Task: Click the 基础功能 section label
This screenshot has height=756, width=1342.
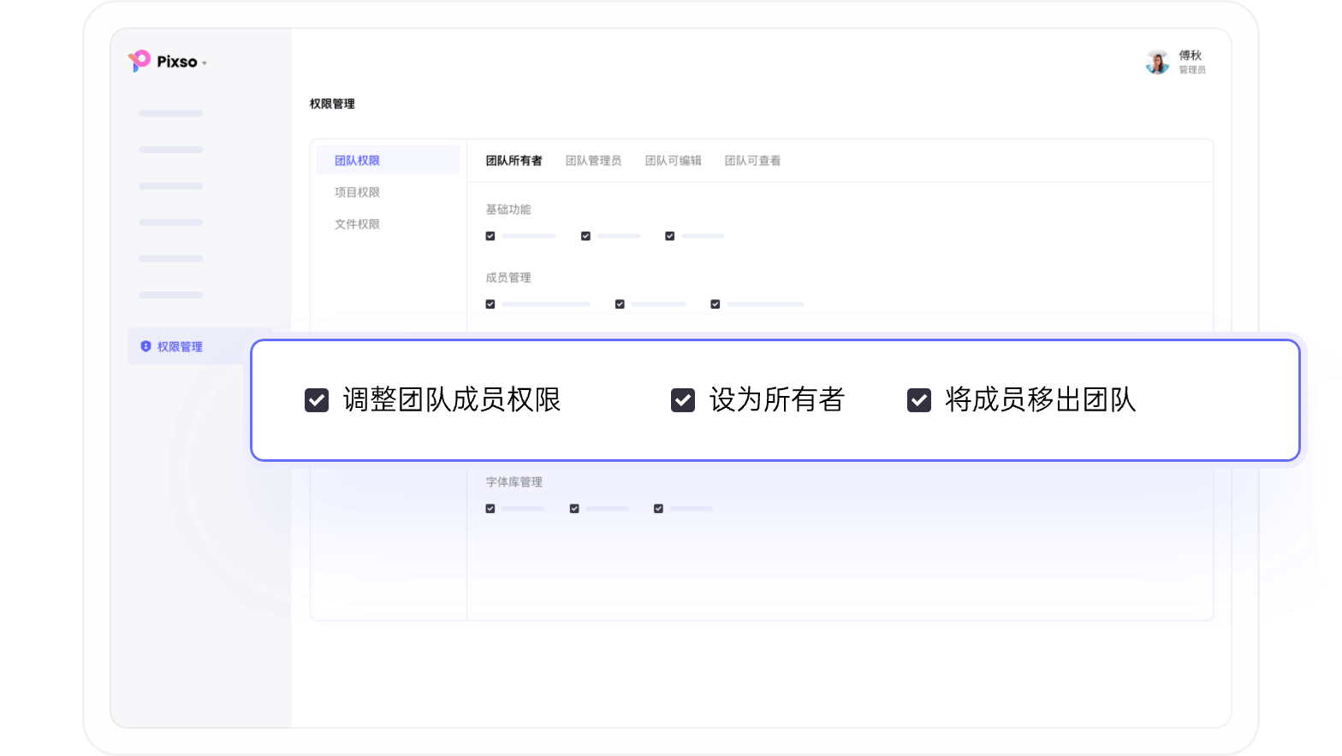Action: click(x=508, y=210)
